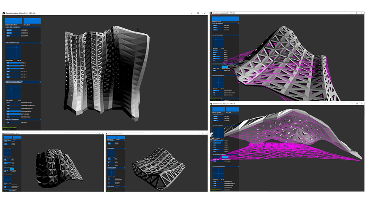This screenshot has width=367, height=206.
Task: Set Offset X slider in large window
Action: coord(13,71)
